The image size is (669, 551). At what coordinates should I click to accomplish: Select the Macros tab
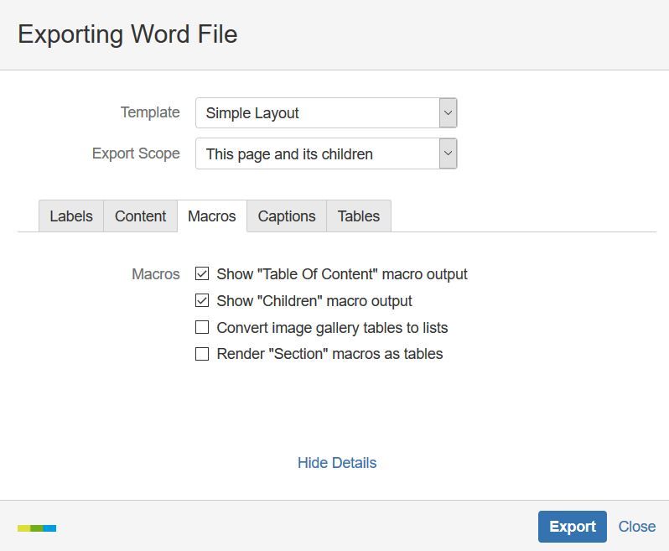[x=212, y=216]
